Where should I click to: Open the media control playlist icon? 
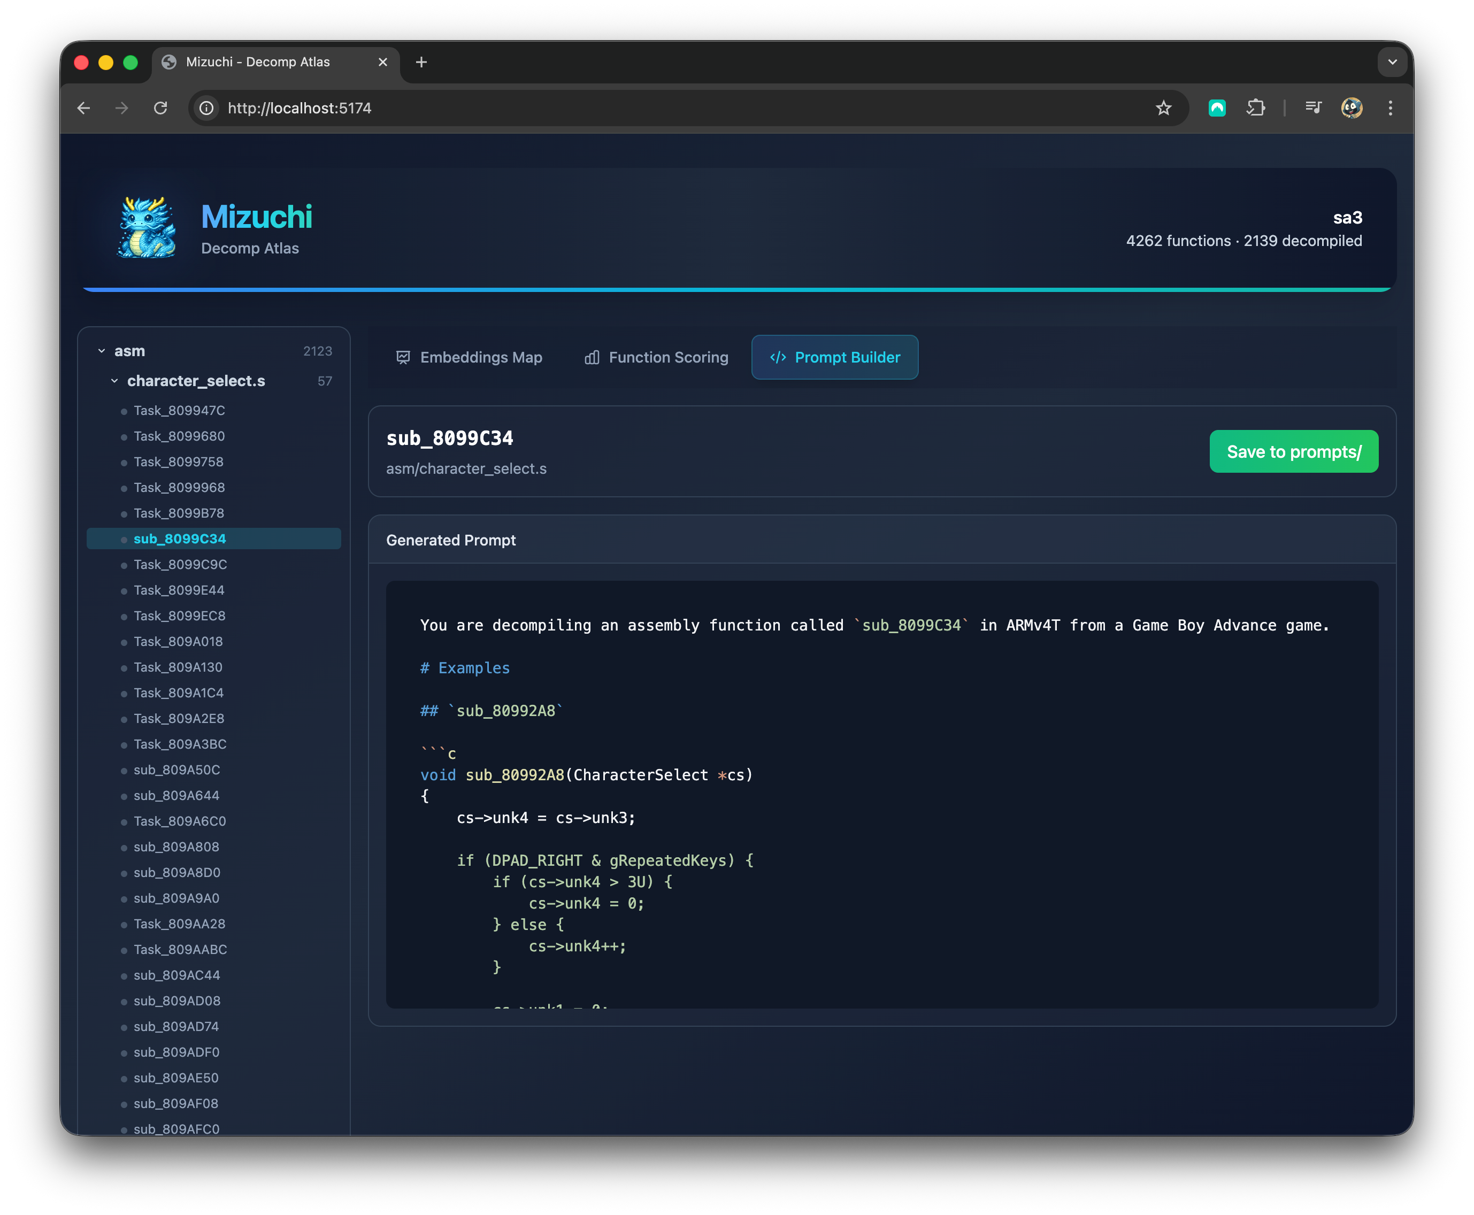click(1313, 108)
